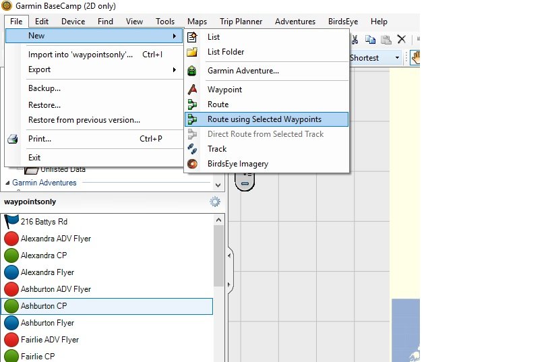Image resolution: width=552 pixels, height=362 pixels.
Task: Choose Route using Selected Waypoints
Action: point(266,119)
